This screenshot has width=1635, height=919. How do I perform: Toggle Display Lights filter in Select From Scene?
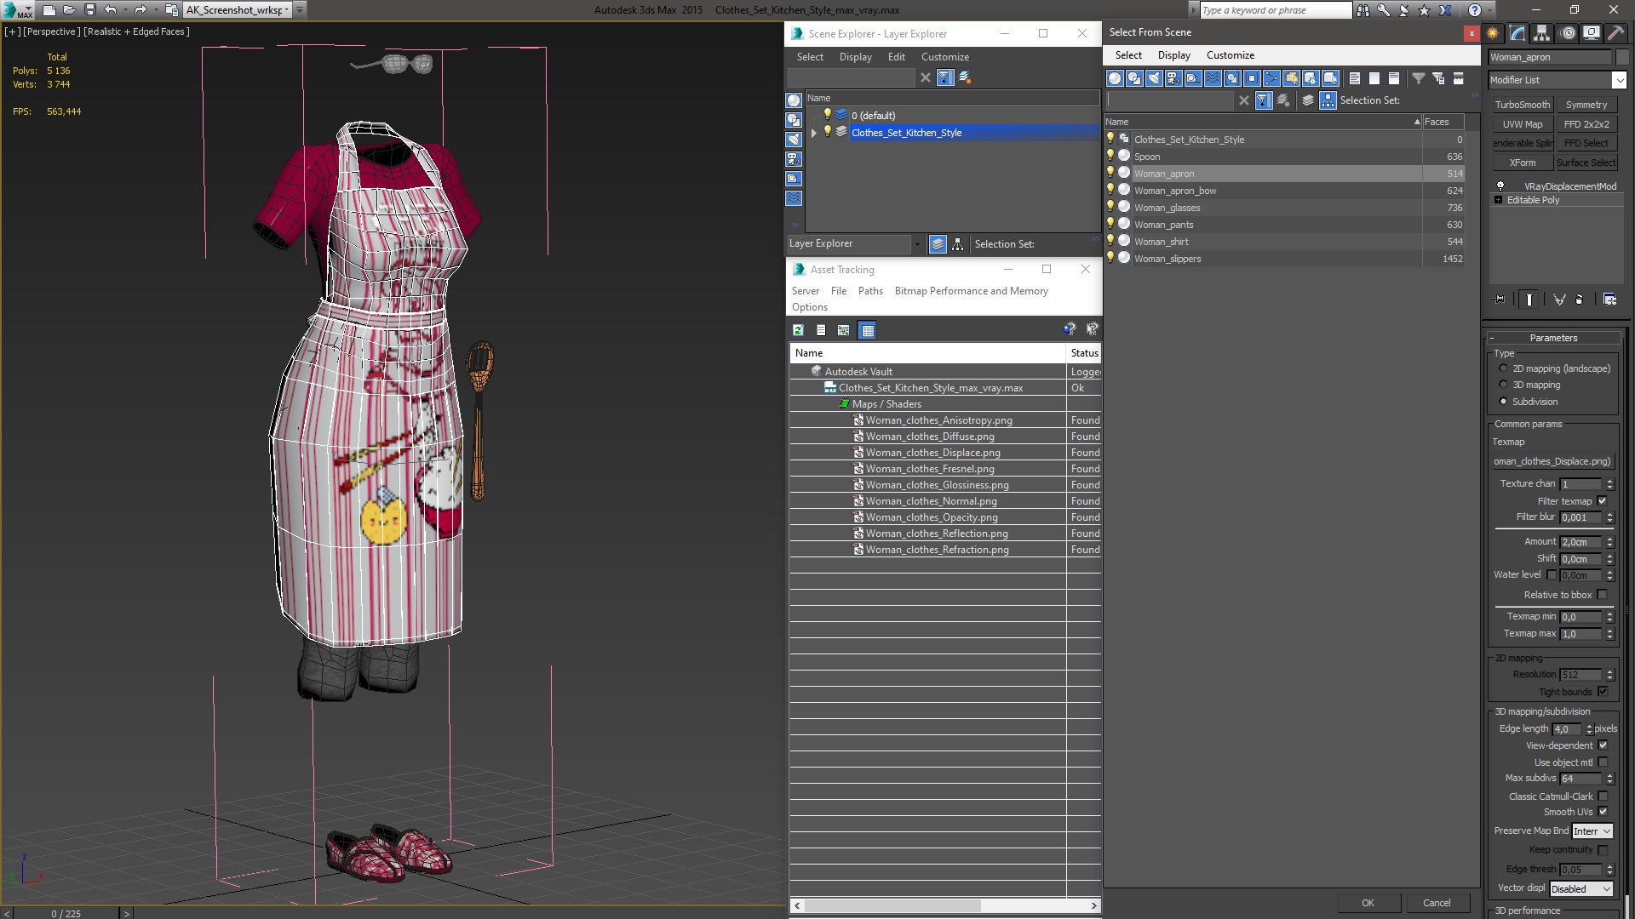coord(1154,78)
